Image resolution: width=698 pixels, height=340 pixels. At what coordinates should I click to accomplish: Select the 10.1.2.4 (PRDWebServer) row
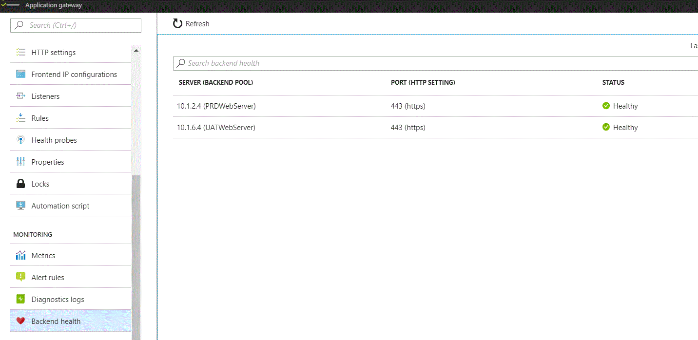(435, 106)
